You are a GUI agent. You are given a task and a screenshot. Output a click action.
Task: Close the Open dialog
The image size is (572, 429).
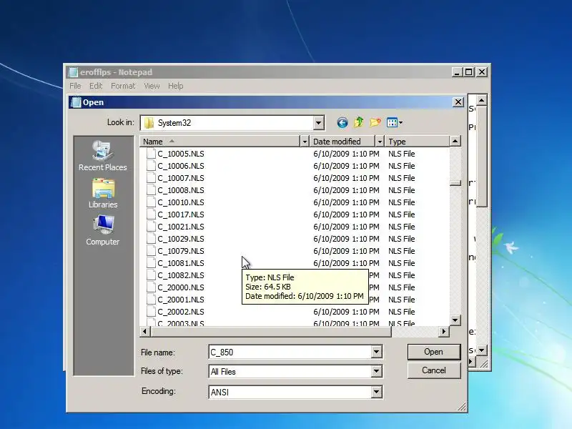click(x=458, y=102)
